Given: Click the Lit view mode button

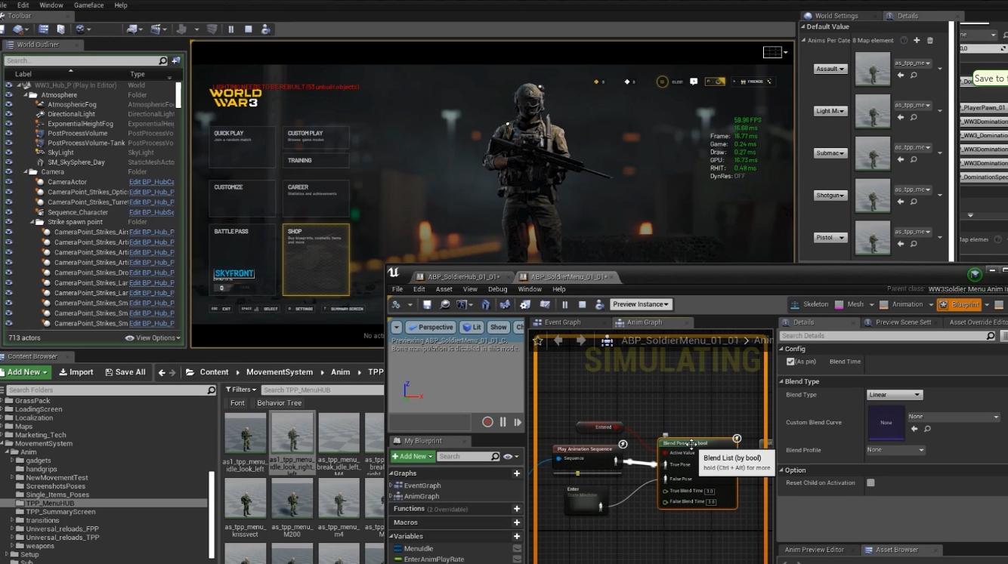Looking at the screenshot, I should point(472,328).
